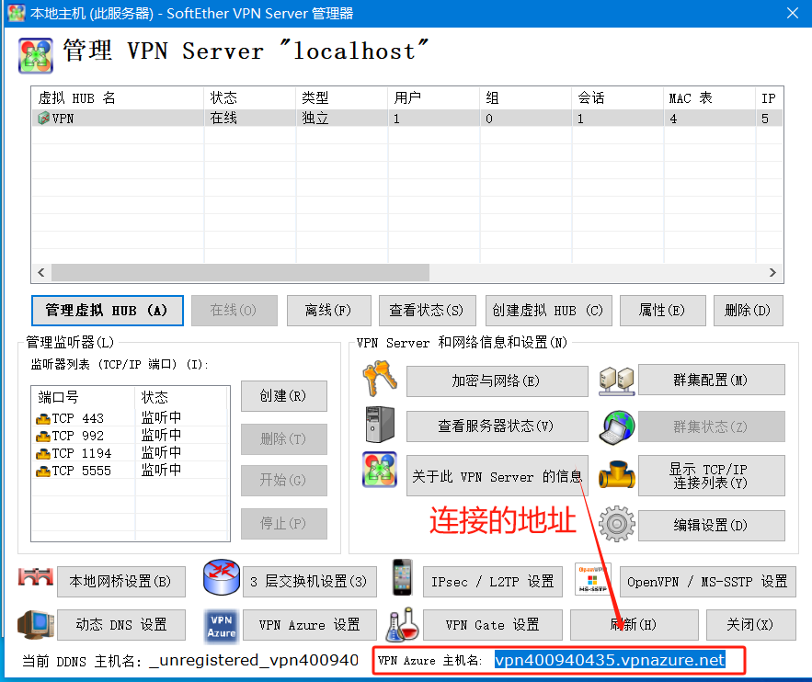Click the router icon beside 3 层交换机设置
The image size is (812, 682).
(222, 577)
